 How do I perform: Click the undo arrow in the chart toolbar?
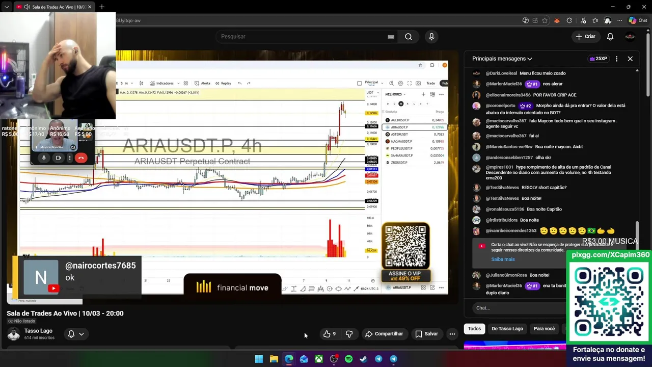[239, 83]
